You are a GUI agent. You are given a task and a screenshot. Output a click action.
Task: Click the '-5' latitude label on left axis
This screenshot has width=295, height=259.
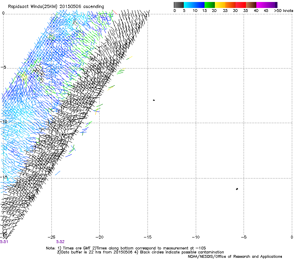pyautogui.click(x=4, y=67)
